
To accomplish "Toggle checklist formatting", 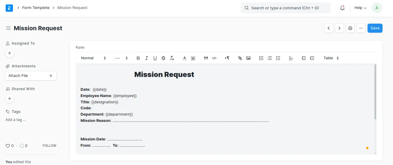I will click(278, 58).
